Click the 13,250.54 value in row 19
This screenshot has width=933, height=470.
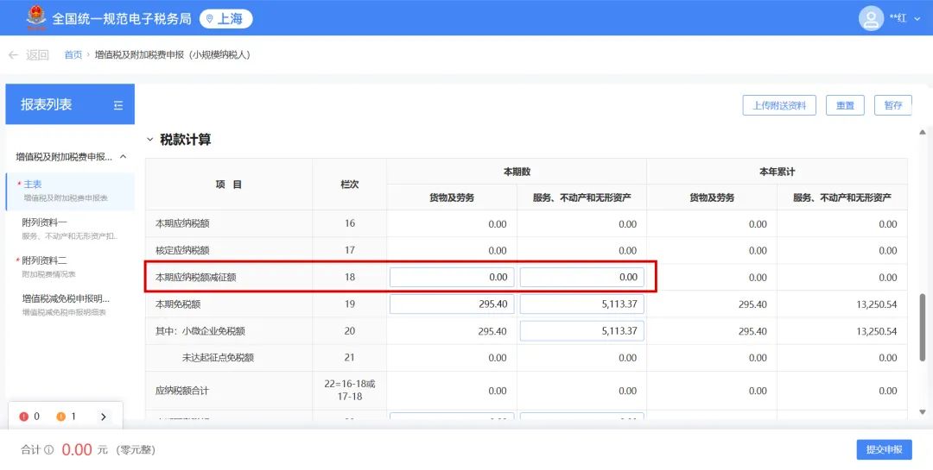coord(877,304)
